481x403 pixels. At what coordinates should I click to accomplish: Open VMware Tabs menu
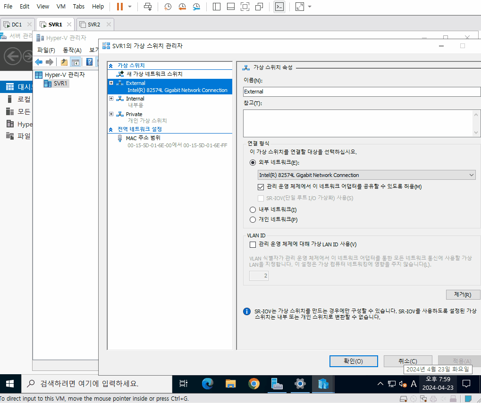pos(79,7)
